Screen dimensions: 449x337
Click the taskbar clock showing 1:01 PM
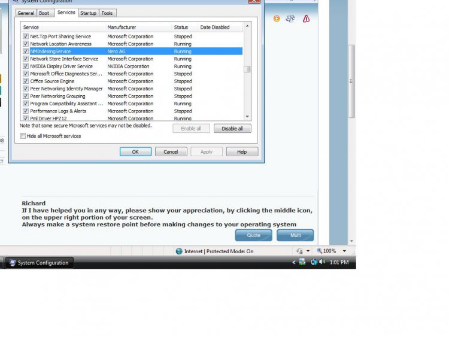339,262
